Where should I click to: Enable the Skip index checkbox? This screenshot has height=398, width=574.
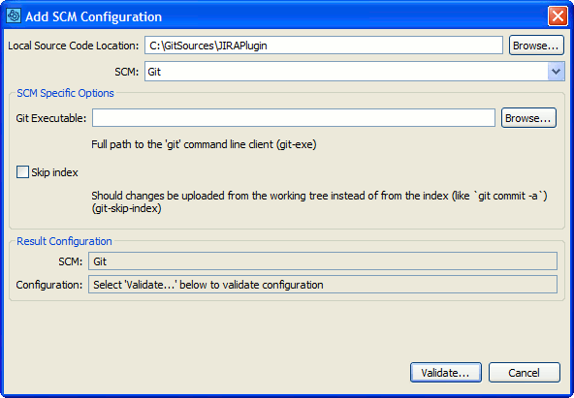click(x=22, y=172)
